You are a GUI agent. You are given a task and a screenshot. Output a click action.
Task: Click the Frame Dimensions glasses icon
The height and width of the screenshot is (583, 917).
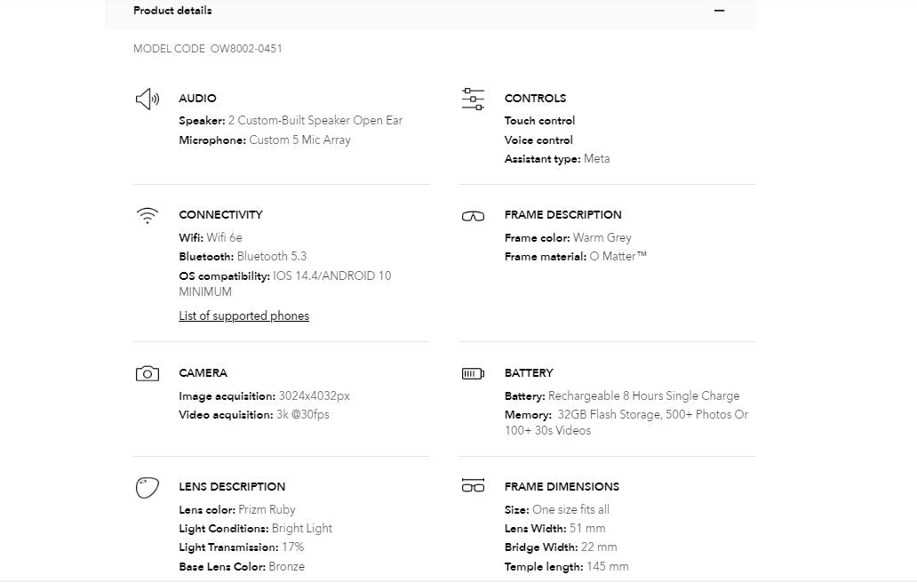pos(473,486)
